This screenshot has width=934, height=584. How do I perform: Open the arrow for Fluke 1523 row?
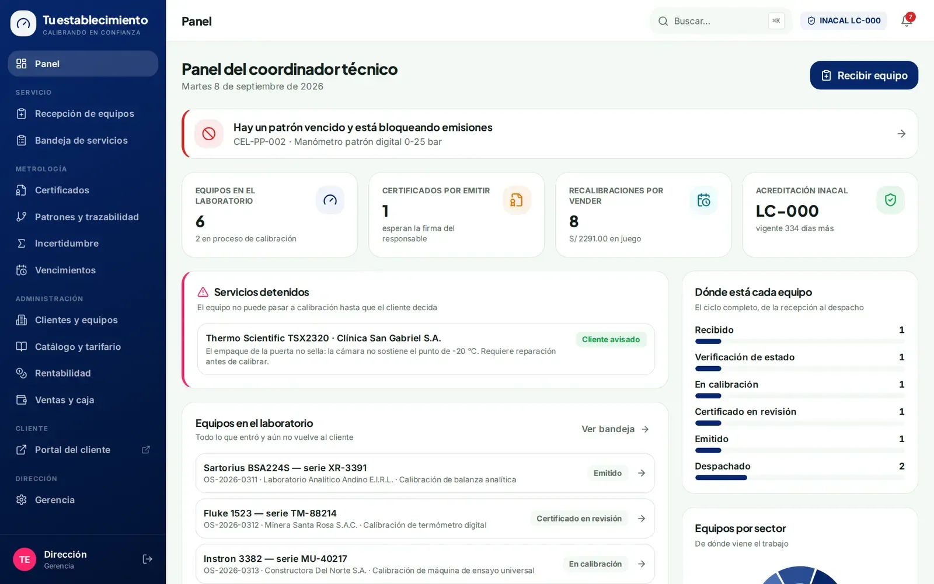point(642,519)
